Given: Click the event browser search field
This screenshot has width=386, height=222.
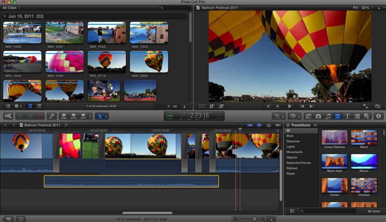Looking at the screenshot, I should [175, 8].
